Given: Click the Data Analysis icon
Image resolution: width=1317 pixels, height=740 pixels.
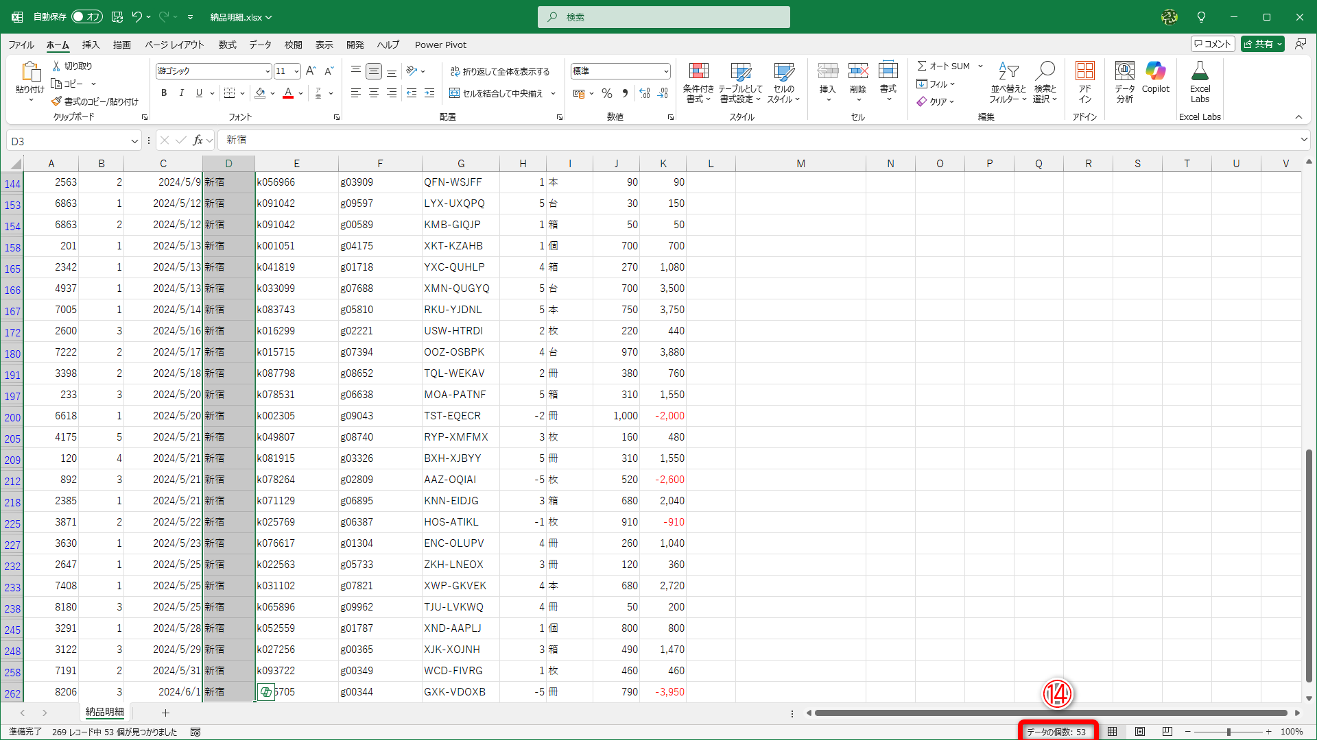Looking at the screenshot, I should point(1124,72).
